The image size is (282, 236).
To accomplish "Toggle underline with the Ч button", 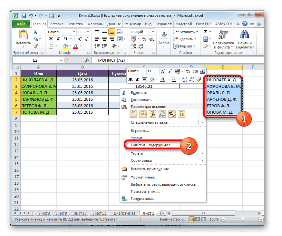I will coord(65,39).
